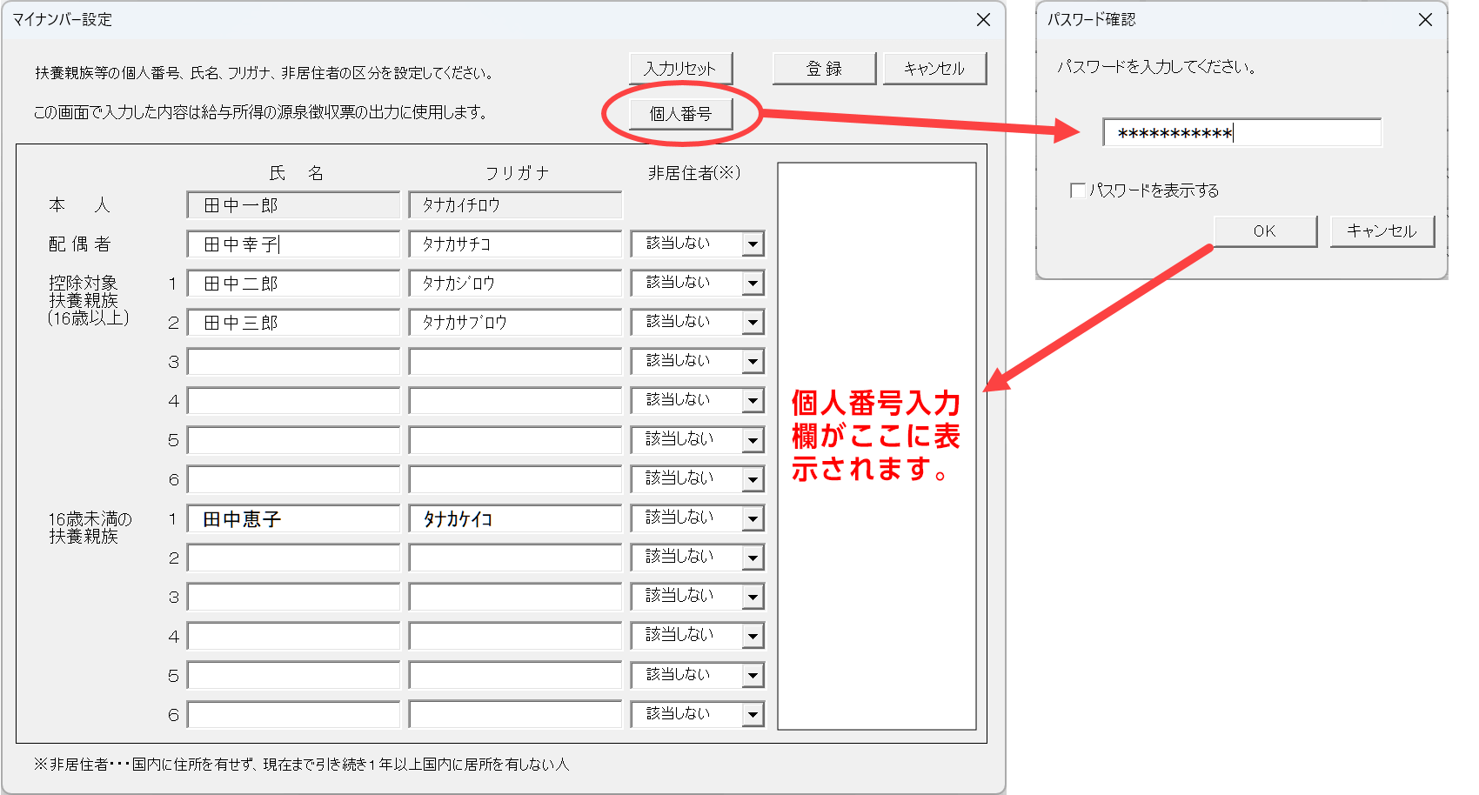Image resolution: width=1479 pixels, height=795 pixels.
Task: Click OK in password dialog
Action: point(1265,231)
